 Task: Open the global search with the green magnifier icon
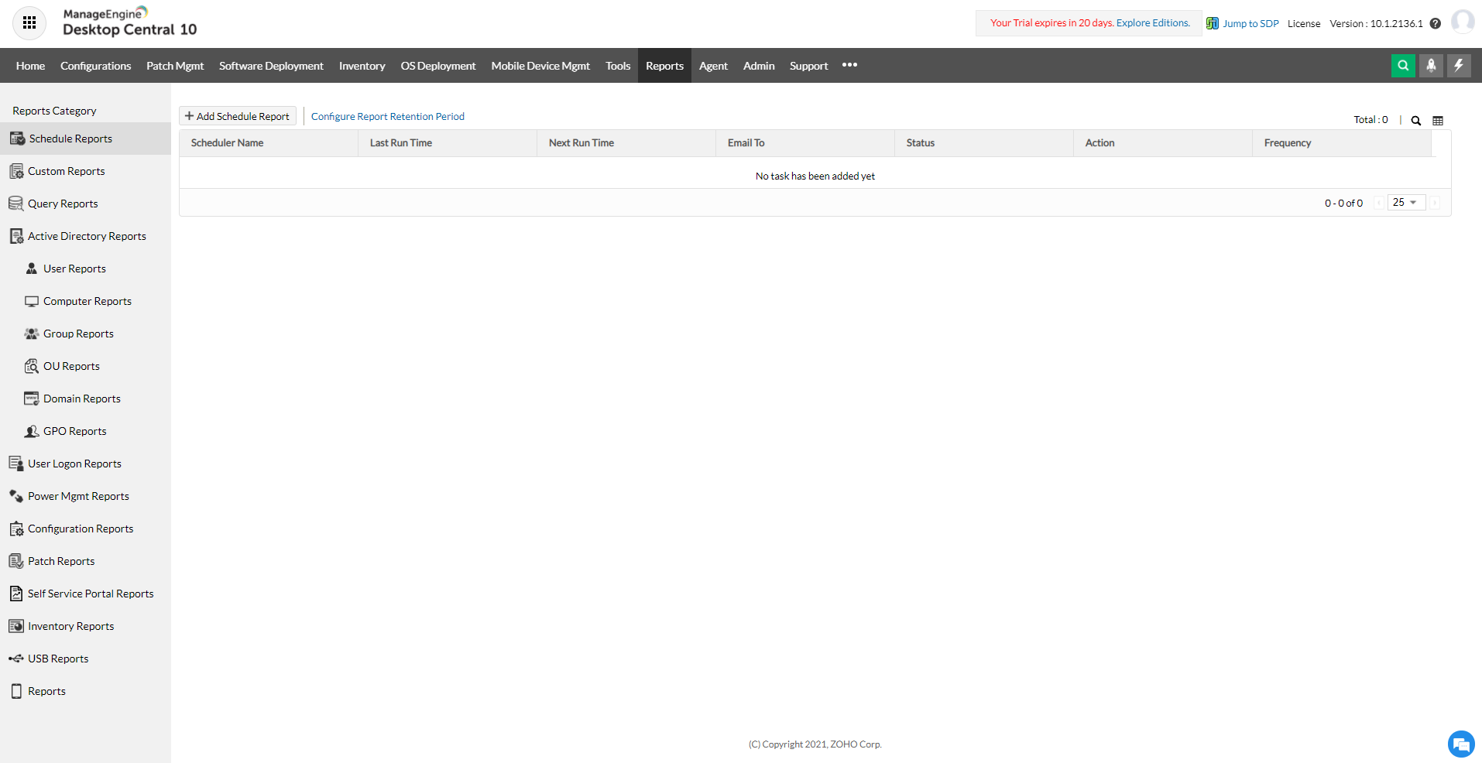pyautogui.click(x=1403, y=65)
